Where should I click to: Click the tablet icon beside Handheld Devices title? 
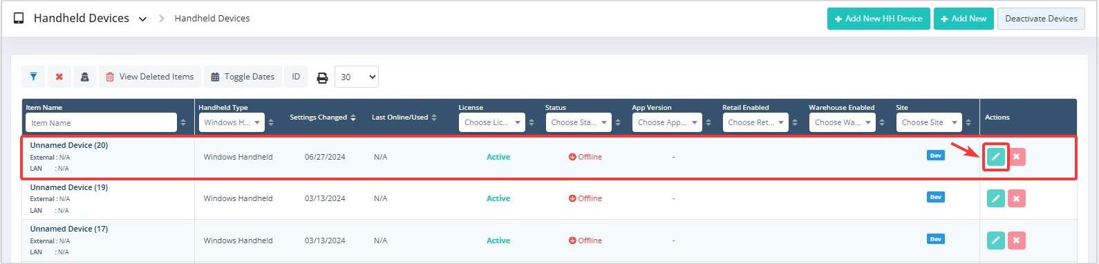[x=19, y=19]
